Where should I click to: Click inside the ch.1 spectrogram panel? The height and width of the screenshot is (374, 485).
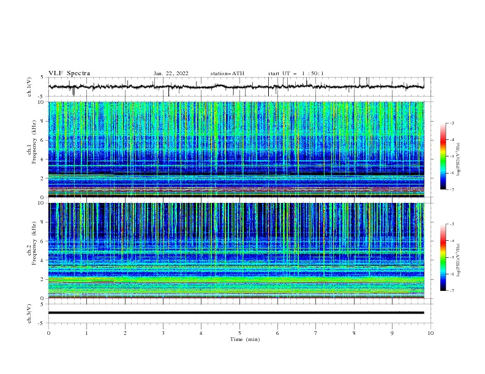point(236,149)
